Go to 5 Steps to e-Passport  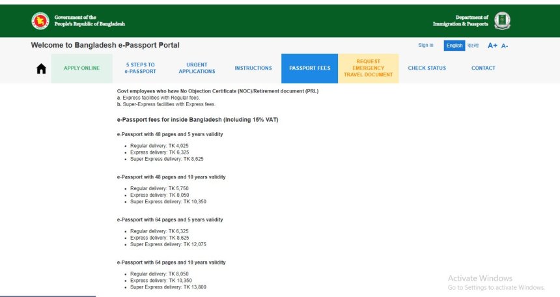[141, 68]
